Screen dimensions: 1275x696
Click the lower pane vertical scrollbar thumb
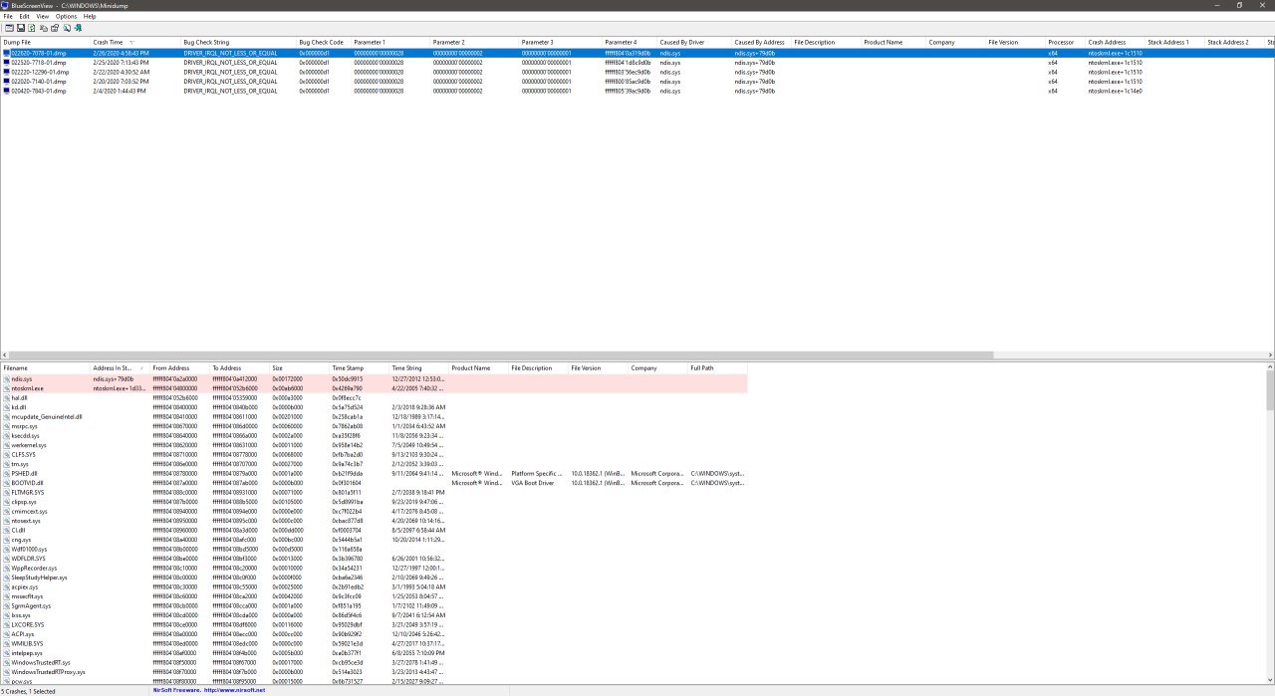point(1271,390)
